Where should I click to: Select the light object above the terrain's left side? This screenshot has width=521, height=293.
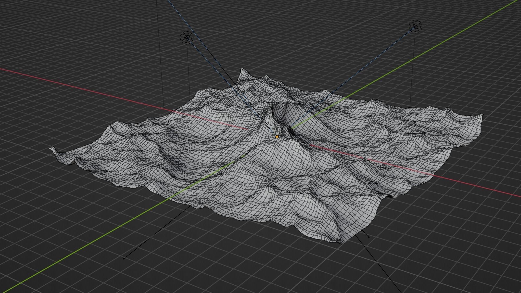[186, 38]
